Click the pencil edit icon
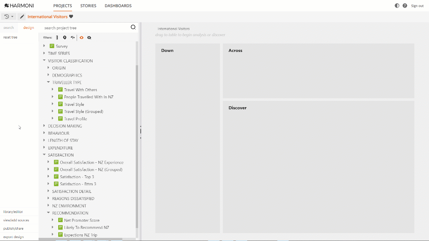The width and height of the screenshot is (429, 241). pos(22,17)
